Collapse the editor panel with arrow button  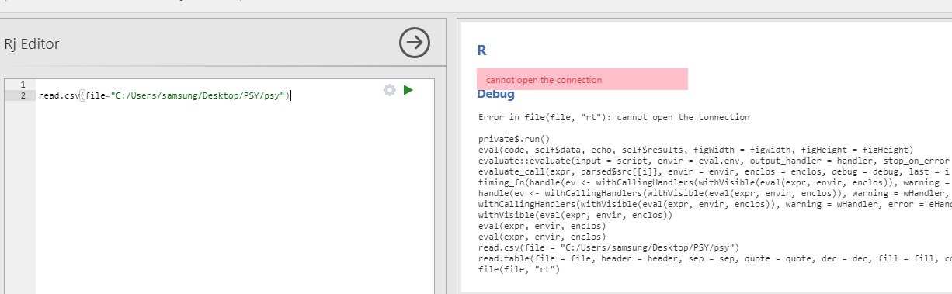tap(415, 43)
